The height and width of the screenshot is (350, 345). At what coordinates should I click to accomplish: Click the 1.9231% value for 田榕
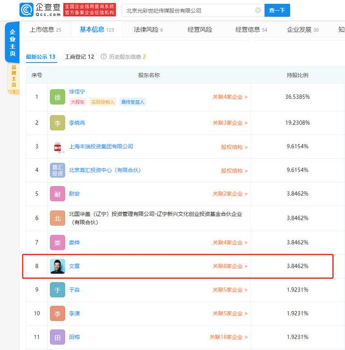(297, 337)
